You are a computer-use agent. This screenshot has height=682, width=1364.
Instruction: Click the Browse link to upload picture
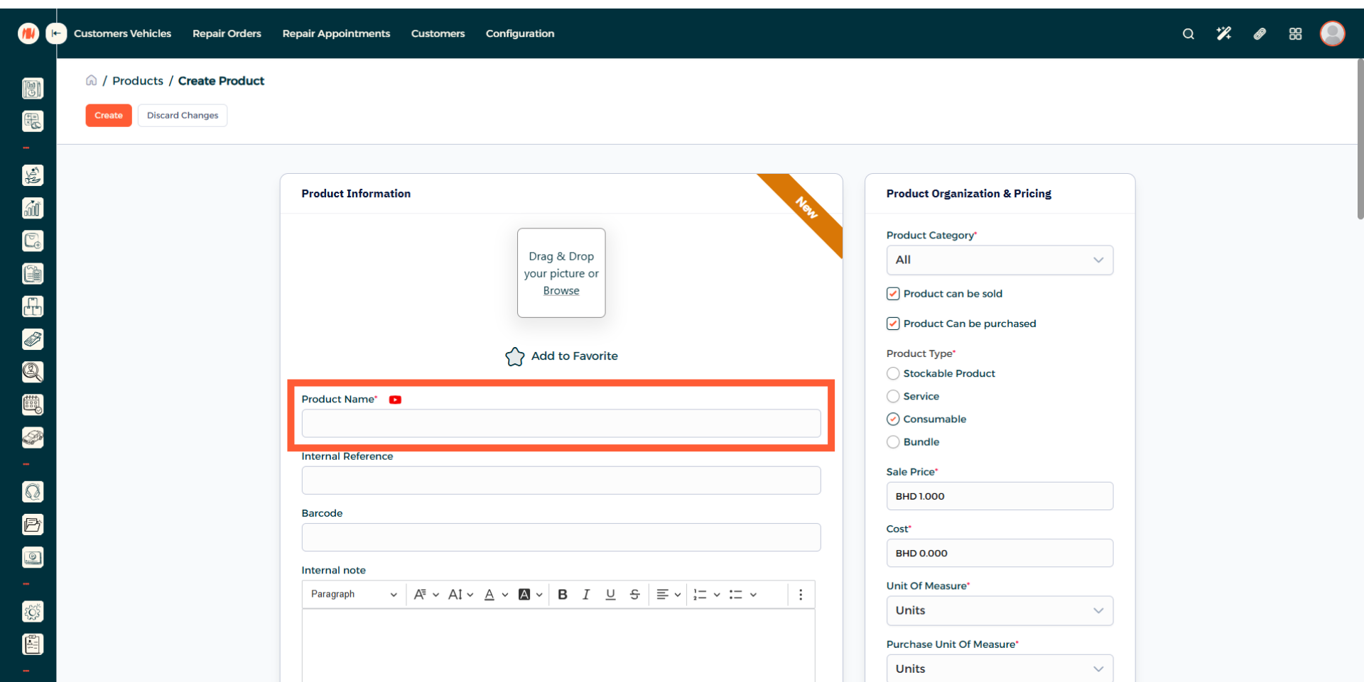[x=561, y=291]
